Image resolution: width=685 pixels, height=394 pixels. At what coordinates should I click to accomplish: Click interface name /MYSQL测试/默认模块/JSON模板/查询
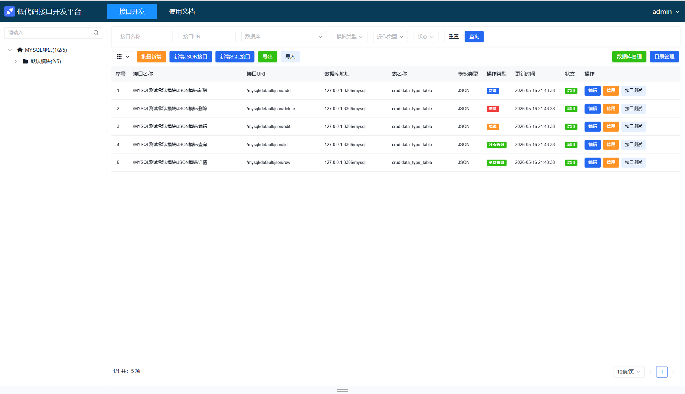point(170,145)
